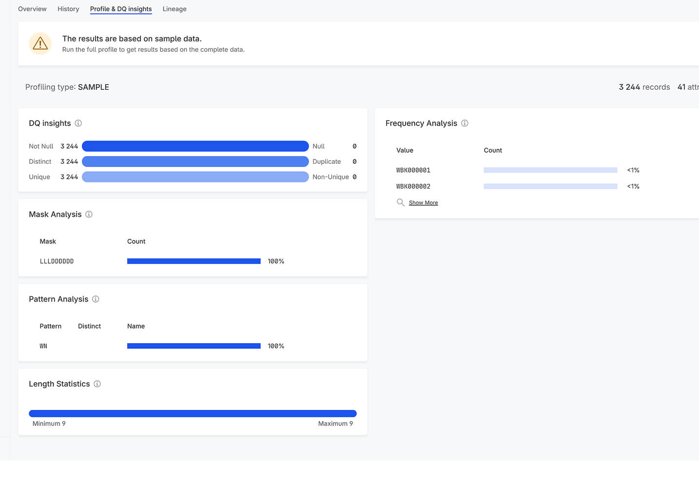Viewport: 699px width, 487px height.
Task: Click the Length Statistics info icon
Action: pyautogui.click(x=97, y=384)
